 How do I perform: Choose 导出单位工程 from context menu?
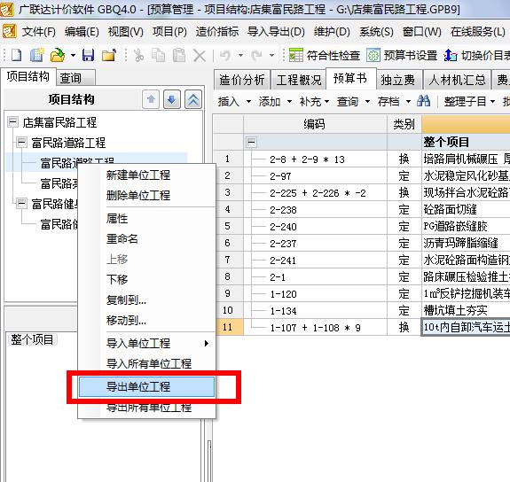pyautogui.click(x=146, y=387)
